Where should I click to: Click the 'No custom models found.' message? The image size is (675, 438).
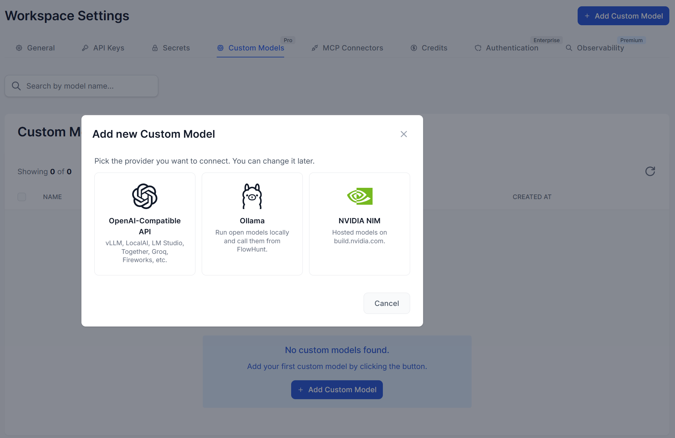337,350
